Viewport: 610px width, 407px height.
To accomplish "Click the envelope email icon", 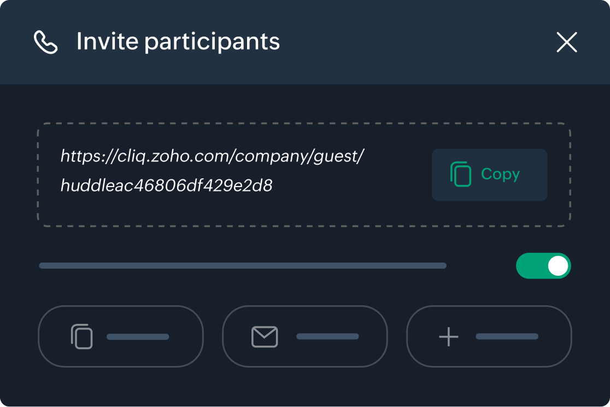I will tap(265, 336).
